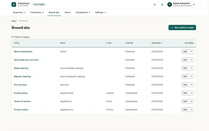Click the /about path cell
Screen dimensions: 209x131
coord(63,51)
